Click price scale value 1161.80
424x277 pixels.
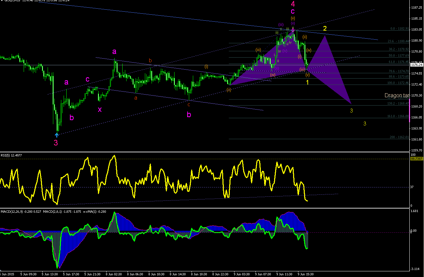(x=417, y=139)
